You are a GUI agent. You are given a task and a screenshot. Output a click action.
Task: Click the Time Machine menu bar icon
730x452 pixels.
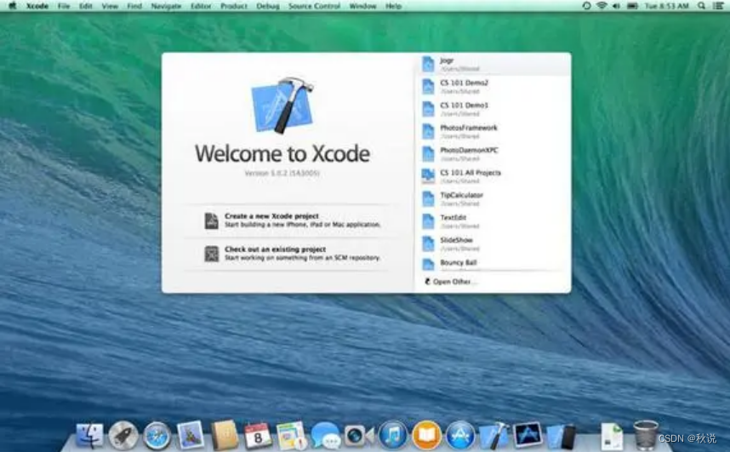586,6
